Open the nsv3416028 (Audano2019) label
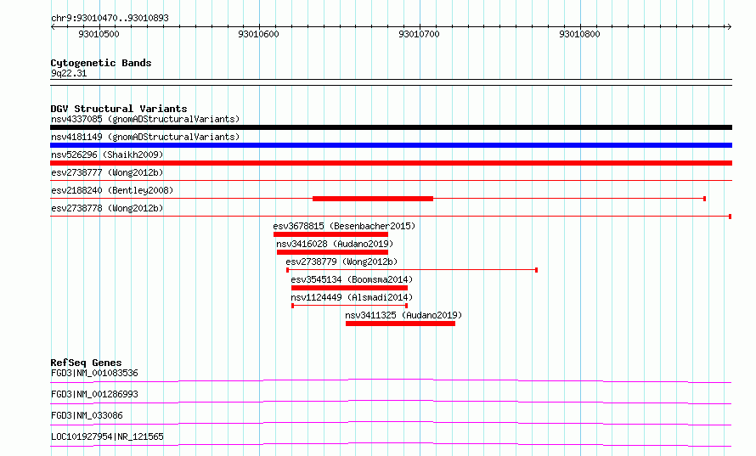The width and height of the screenshot is (756, 456). click(x=335, y=244)
